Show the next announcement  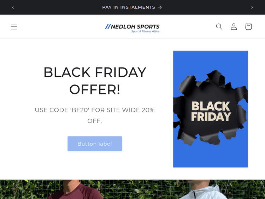coord(252,7)
